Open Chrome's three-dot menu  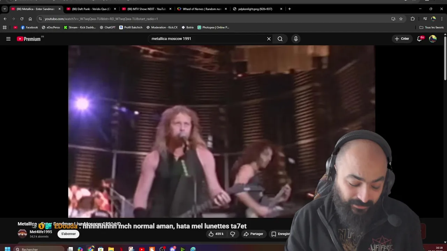tap(442, 19)
